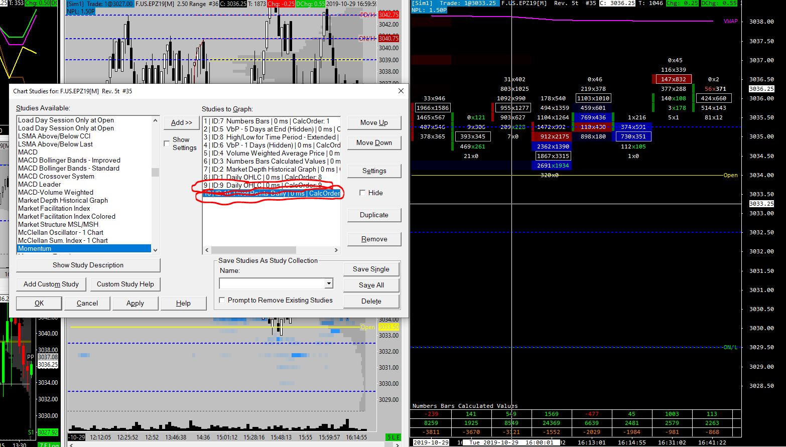The image size is (786, 447).
Task: Click the "912x2175" numbers bar cell
Action: click(x=553, y=136)
